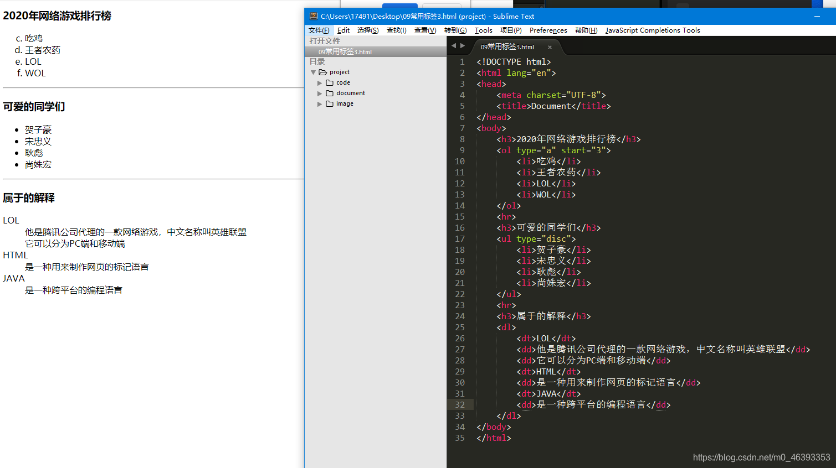This screenshot has height=468, width=836.
Task: Expand the code folder arrow
Action: coord(320,83)
